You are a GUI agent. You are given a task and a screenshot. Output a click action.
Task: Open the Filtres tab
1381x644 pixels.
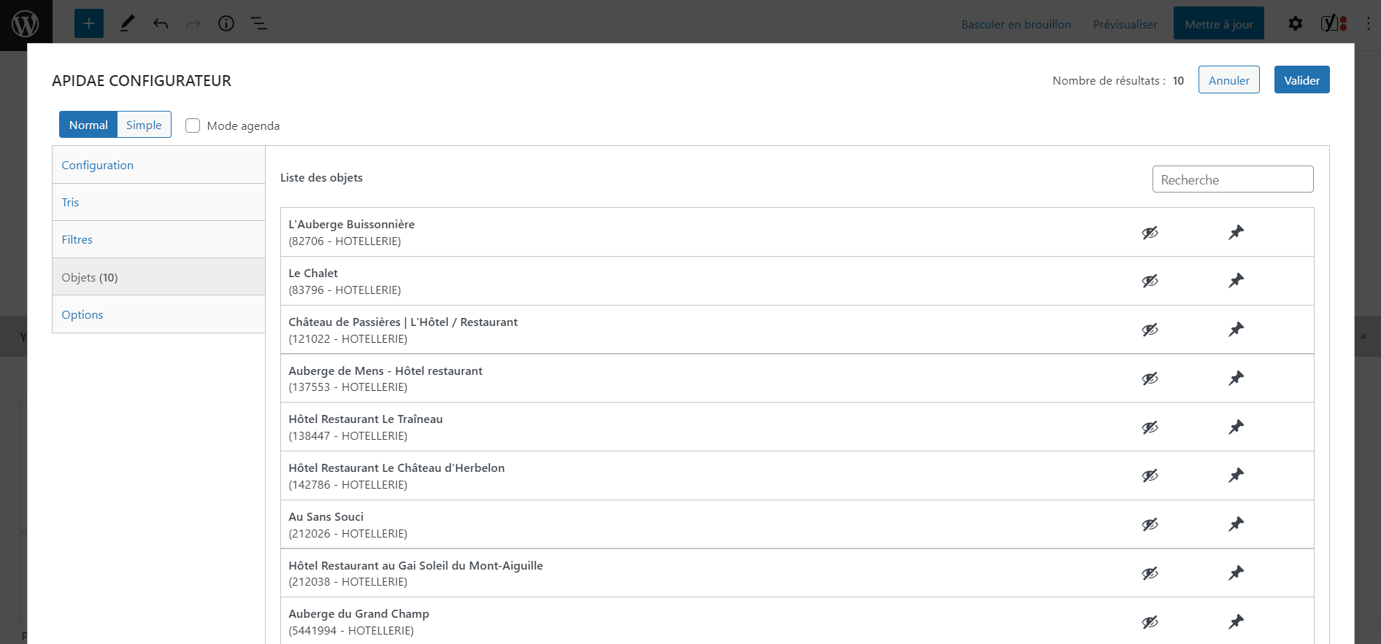point(158,239)
